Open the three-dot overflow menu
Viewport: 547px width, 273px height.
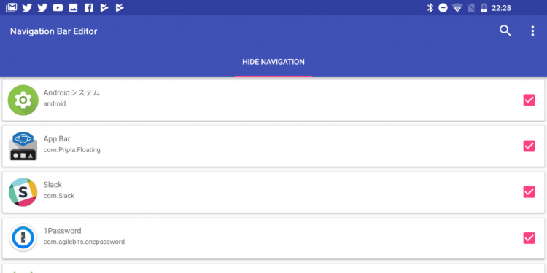(x=532, y=31)
